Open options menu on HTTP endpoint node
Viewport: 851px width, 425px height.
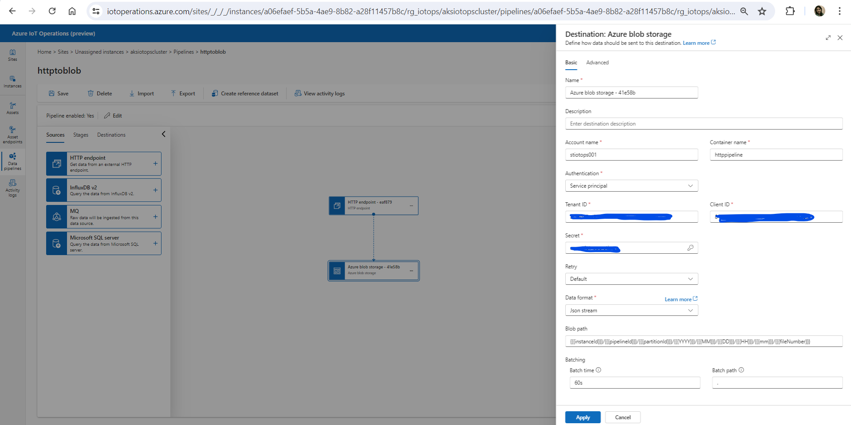[x=411, y=206]
